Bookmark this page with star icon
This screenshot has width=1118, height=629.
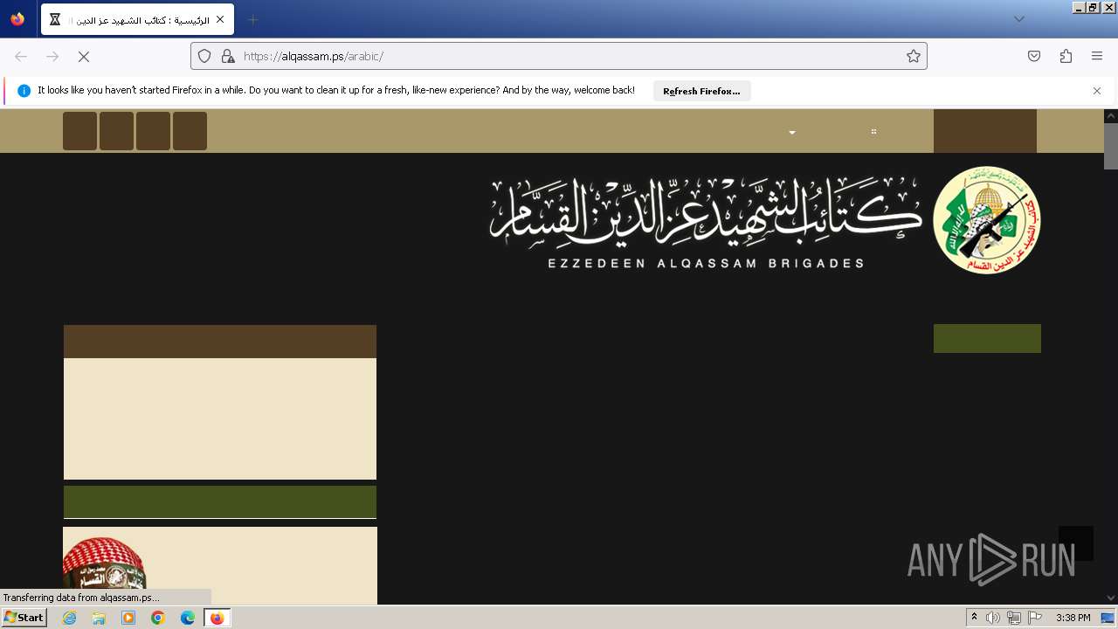pyautogui.click(x=914, y=56)
